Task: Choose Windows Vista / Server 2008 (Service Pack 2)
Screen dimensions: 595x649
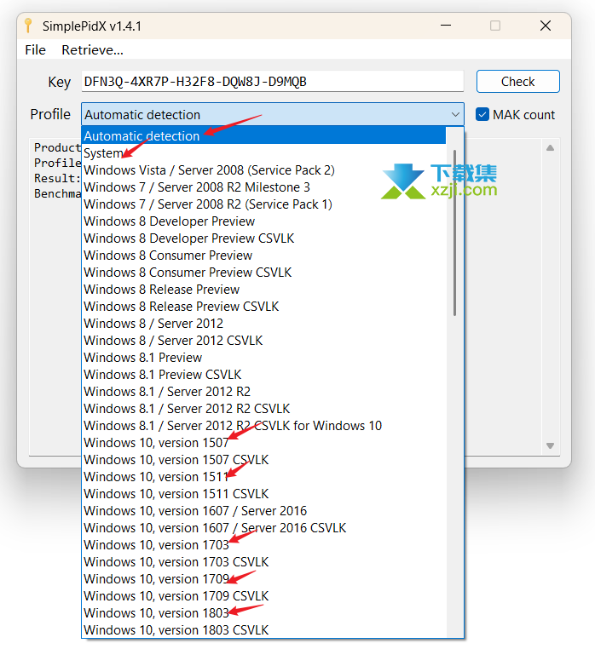Action: tap(264, 169)
